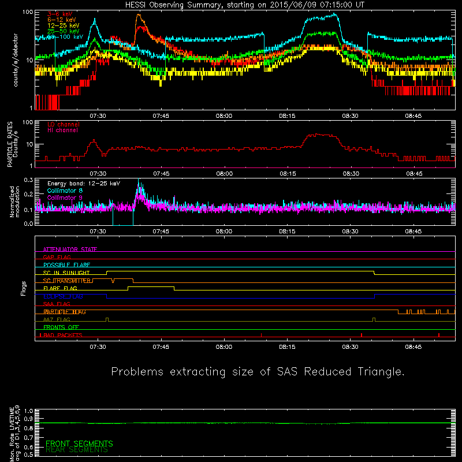Pick the "25-50 keV" green legend label
This screenshot has height=462, width=462.
(x=63, y=31)
